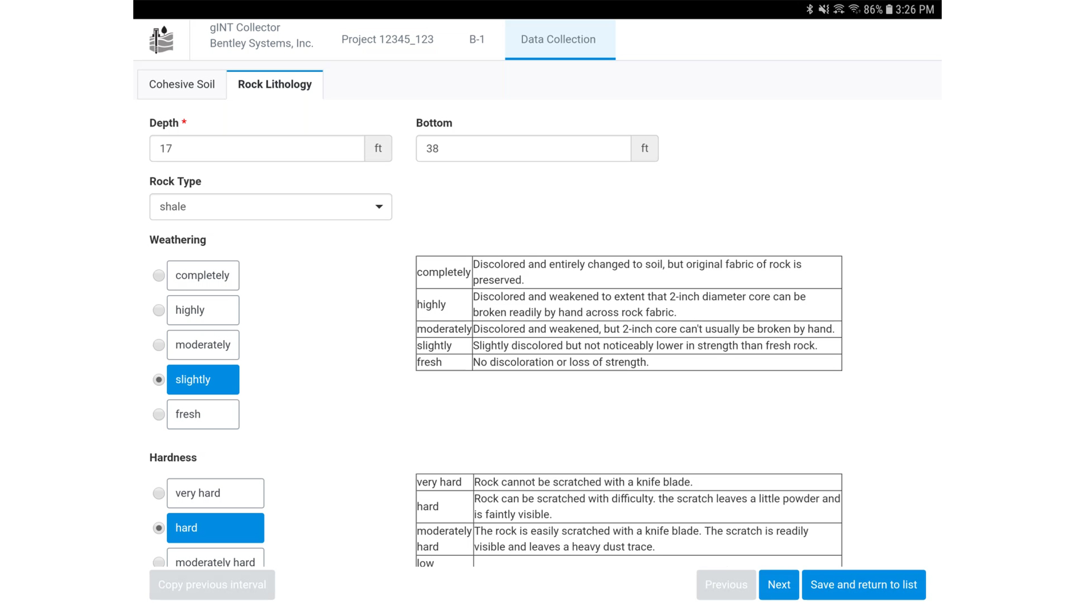1075x605 pixels.
Task: Tap the battery status icon
Action: (889, 10)
